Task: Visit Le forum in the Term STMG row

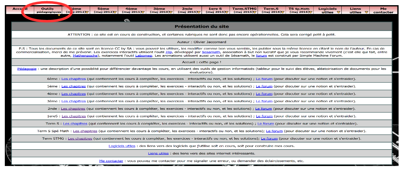Action: pos(269,138)
